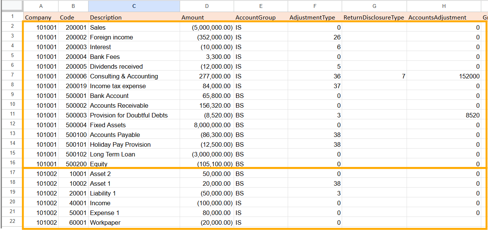This screenshot has width=488, height=230.
Task: Click the AdjustmentType value 26
Action: point(315,37)
